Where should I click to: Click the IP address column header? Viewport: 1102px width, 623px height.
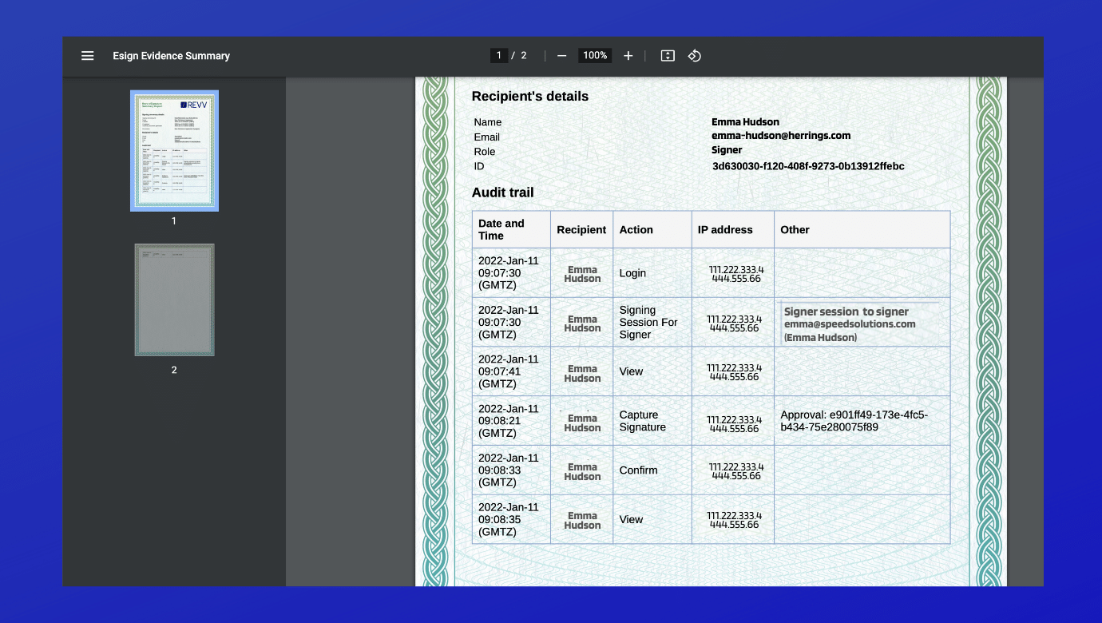click(x=725, y=229)
